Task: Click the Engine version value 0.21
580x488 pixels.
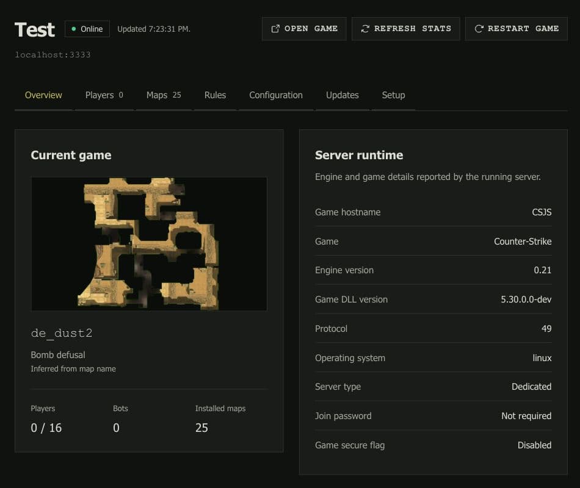Action: click(543, 270)
